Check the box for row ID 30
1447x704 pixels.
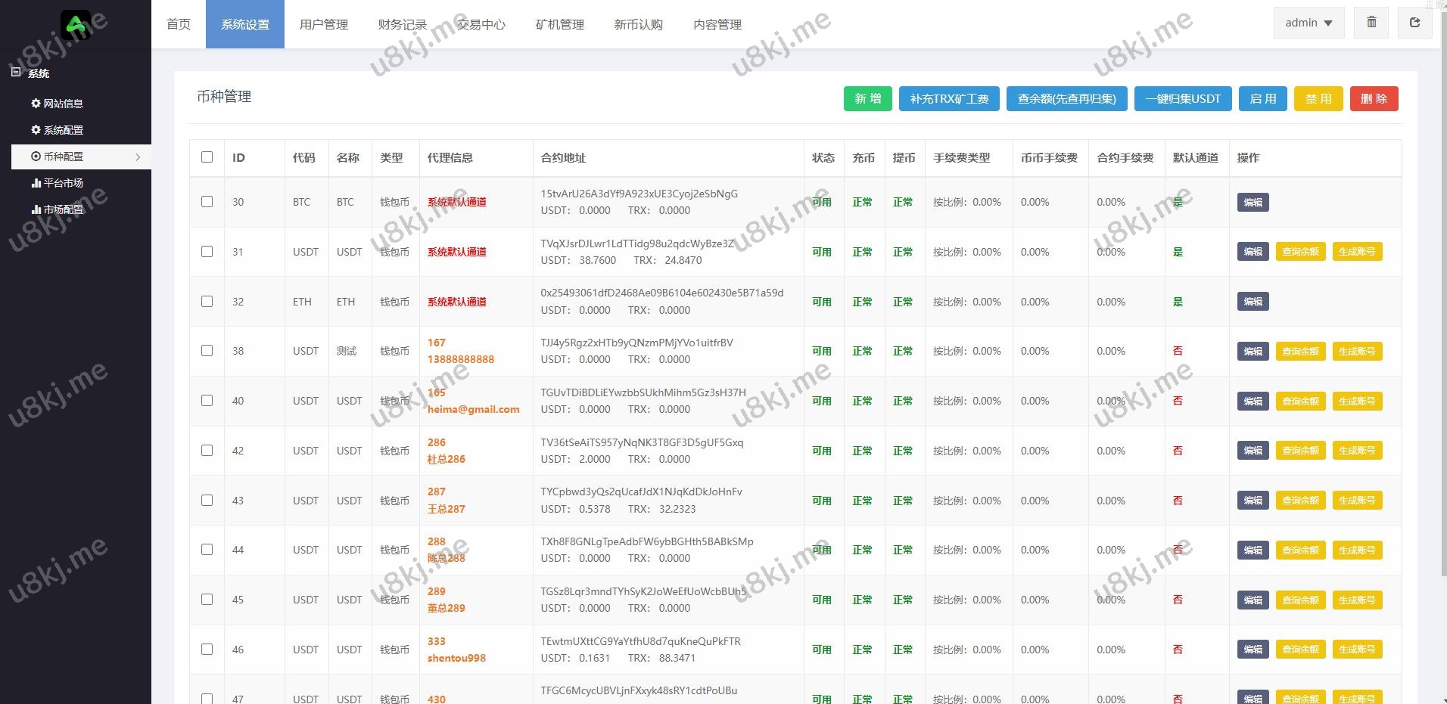(x=207, y=202)
